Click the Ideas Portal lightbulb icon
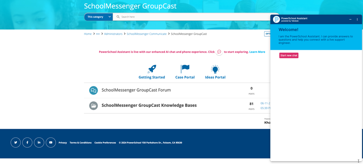The width and height of the screenshot is (363, 164). pos(215,69)
